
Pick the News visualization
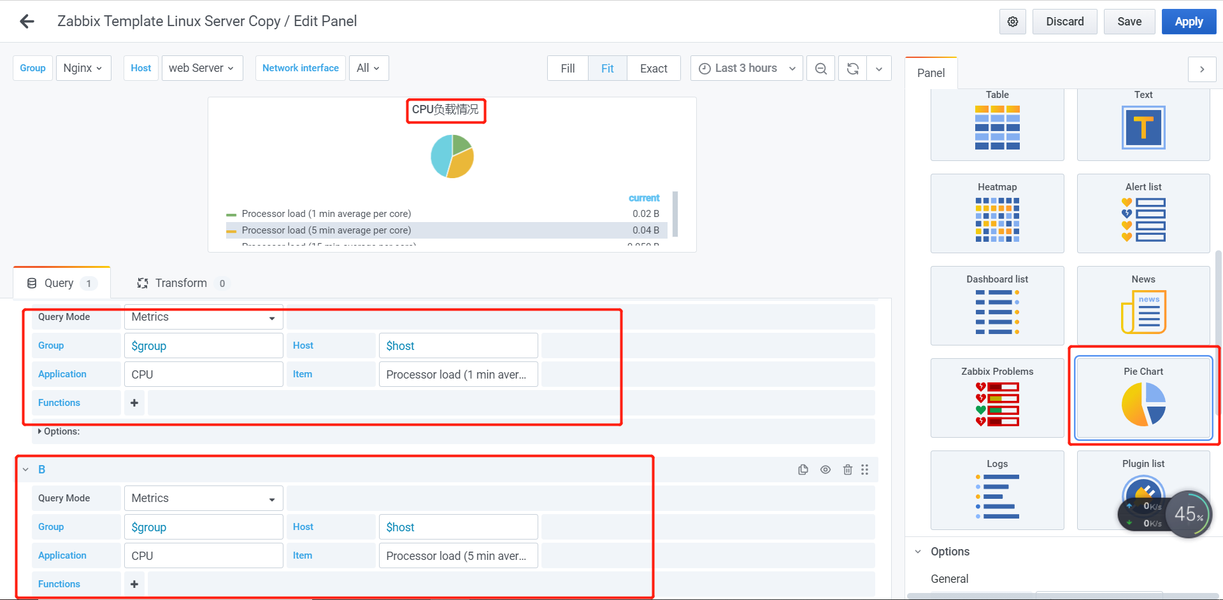(1143, 305)
